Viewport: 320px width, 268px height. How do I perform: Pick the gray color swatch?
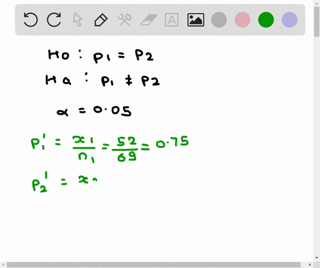click(x=219, y=20)
